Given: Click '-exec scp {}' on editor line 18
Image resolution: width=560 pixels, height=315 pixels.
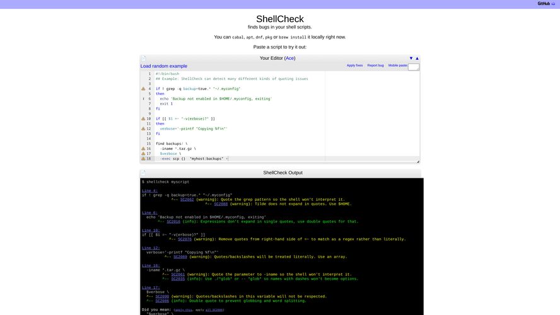Looking at the screenshot, I should [x=173, y=159].
